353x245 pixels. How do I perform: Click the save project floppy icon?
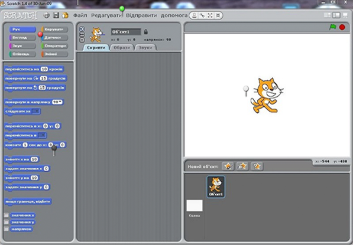coord(56,15)
